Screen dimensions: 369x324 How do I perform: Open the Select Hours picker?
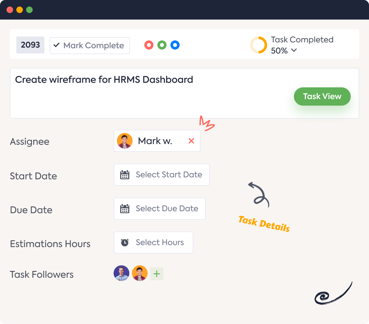pyautogui.click(x=159, y=243)
